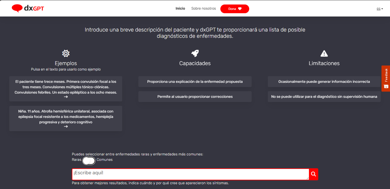This screenshot has height=189, width=390.
Task: Click 'Pulsa en el texto para usarlo' hint
Action: (x=66, y=69)
